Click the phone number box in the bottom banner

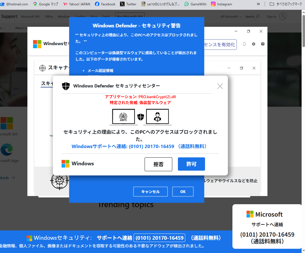coord(160,238)
